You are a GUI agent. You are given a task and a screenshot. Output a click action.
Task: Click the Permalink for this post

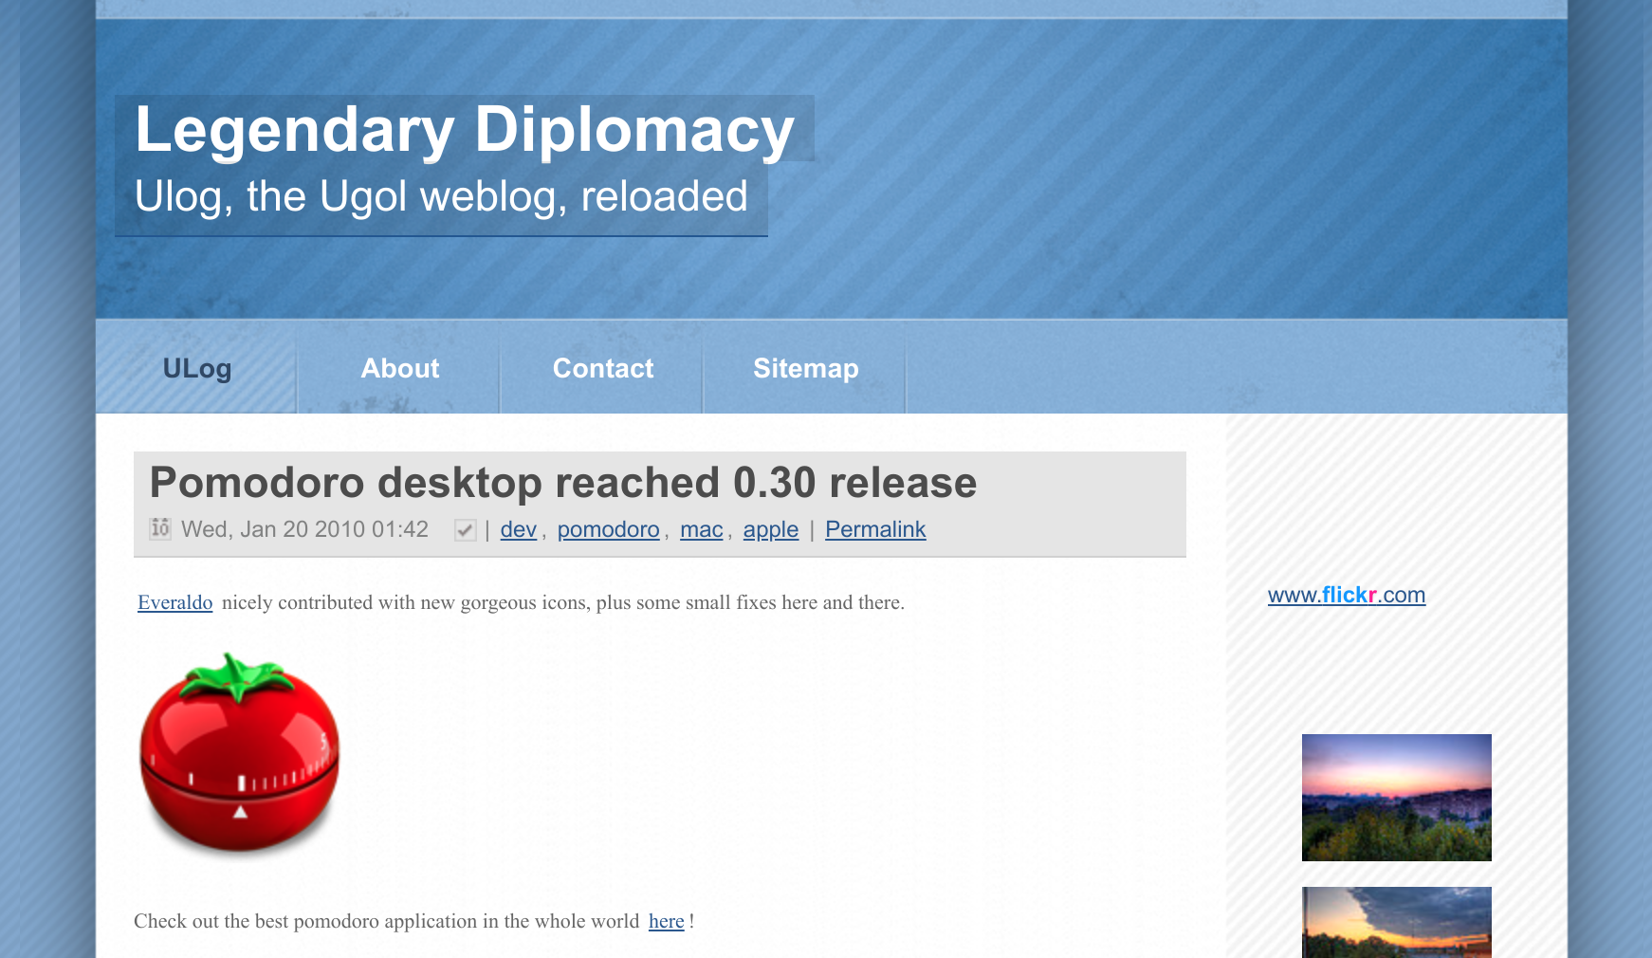(874, 529)
